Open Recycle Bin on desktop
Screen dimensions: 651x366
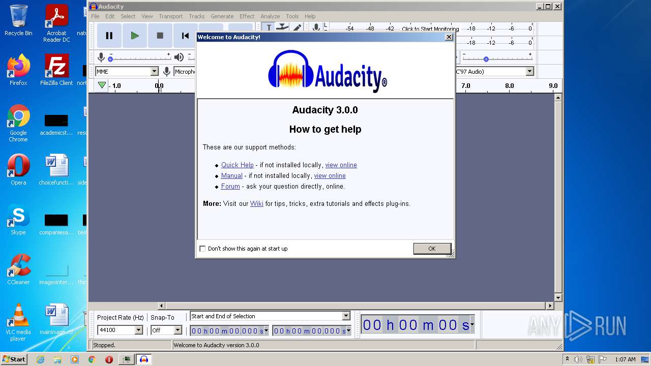18,20
